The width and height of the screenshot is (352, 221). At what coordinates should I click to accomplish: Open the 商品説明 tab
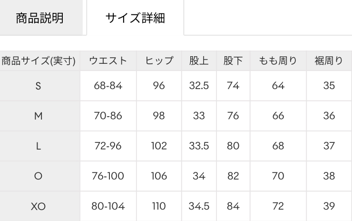tap(40, 19)
